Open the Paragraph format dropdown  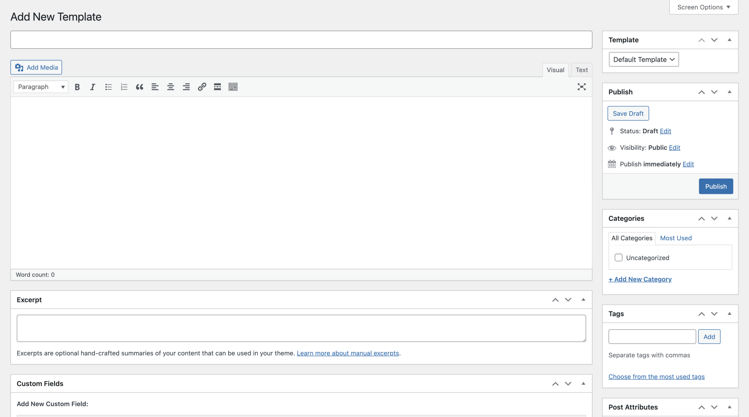click(41, 87)
